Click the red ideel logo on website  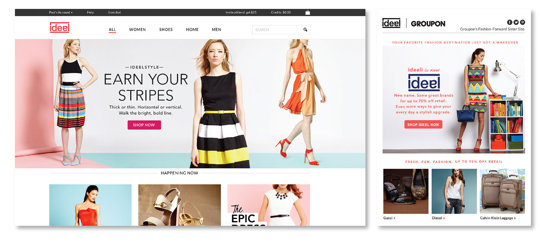click(59, 28)
